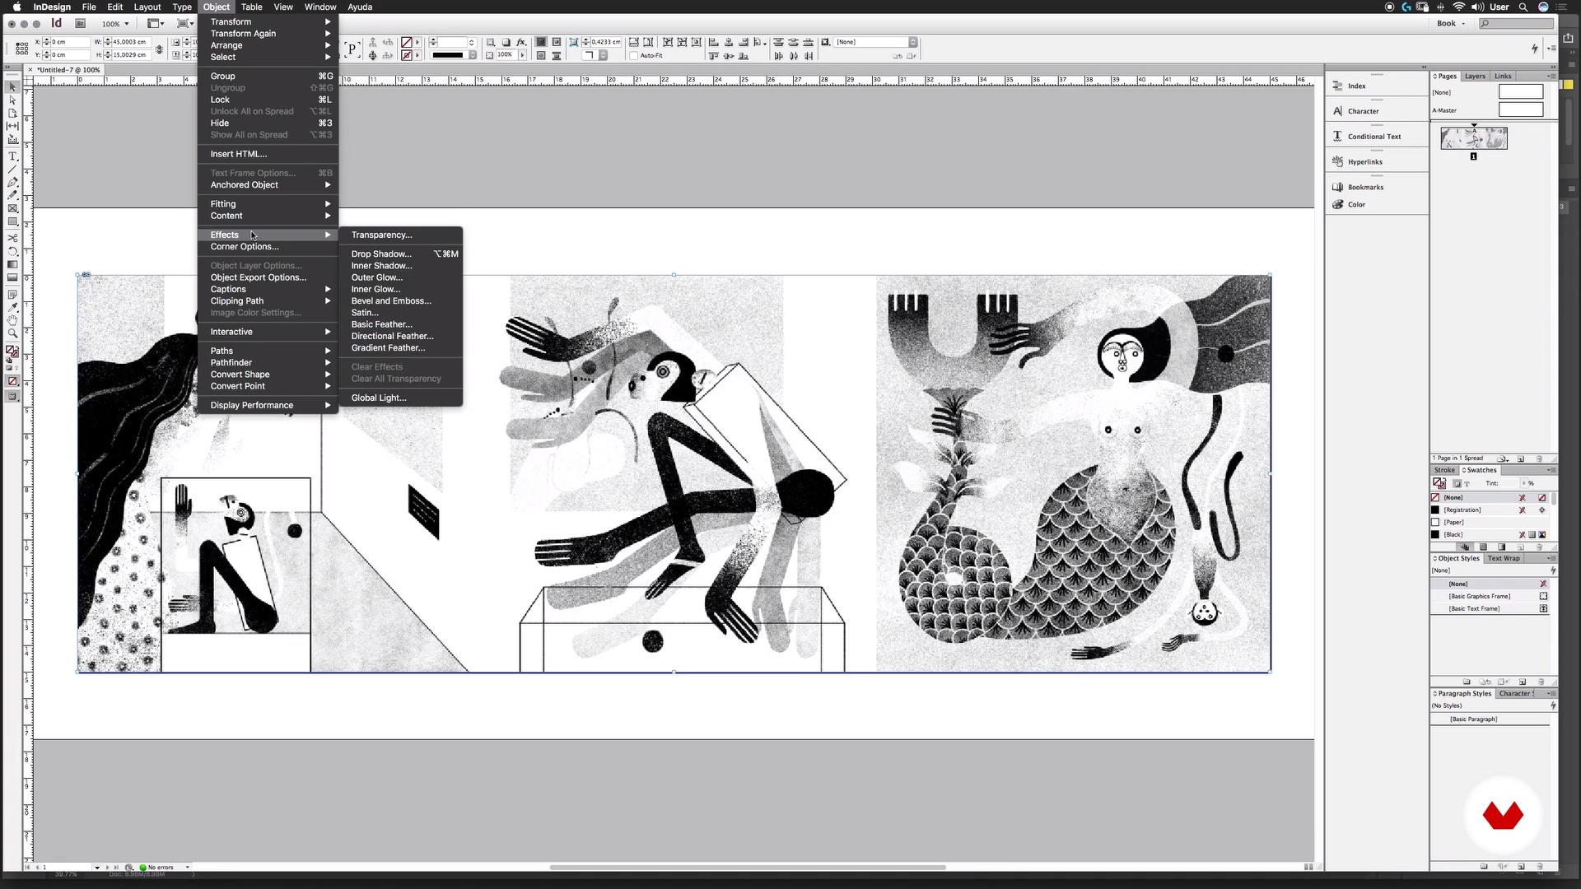Open the Bookmarks panel

click(1365, 188)
